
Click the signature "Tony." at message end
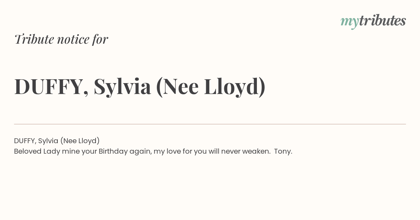pyautogui.click(x=283, y=152)
